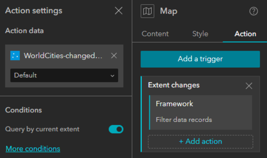267x158 pixels.
Task: Switch to the Style tab
Action: pyautogui.click(x=200, y=34)
